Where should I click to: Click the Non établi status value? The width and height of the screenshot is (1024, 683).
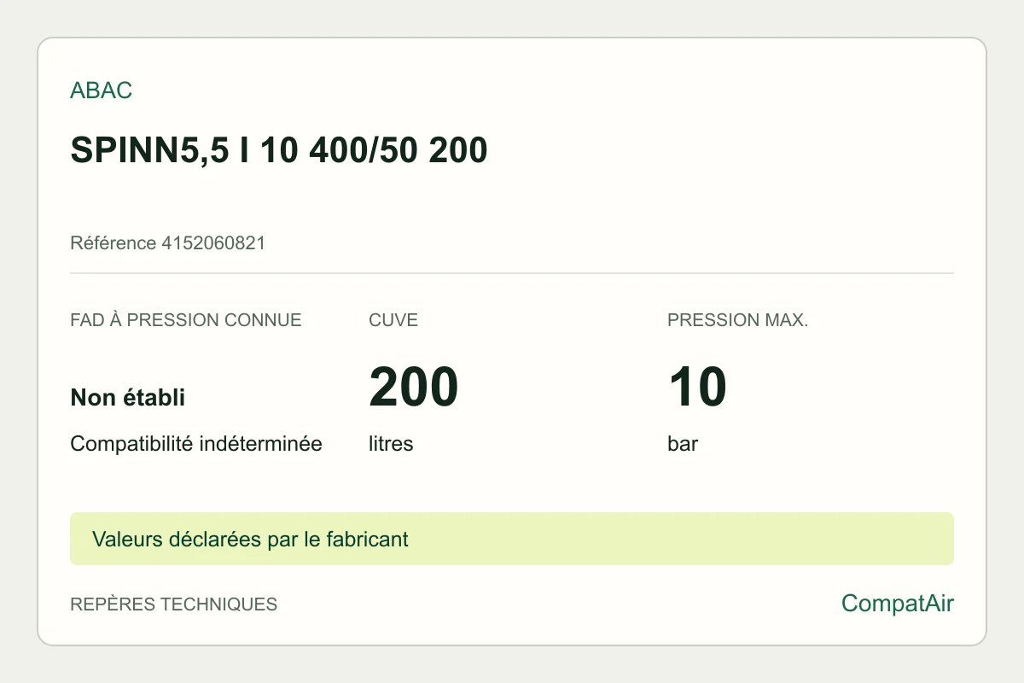coord(128,397)
